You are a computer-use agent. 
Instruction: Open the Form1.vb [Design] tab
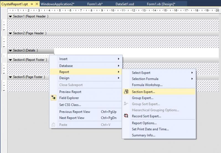point(161,4)
